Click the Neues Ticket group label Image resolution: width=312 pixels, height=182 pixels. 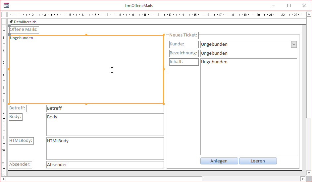183,35
